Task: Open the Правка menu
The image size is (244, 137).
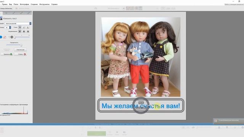Action: [x=5, y=4]
